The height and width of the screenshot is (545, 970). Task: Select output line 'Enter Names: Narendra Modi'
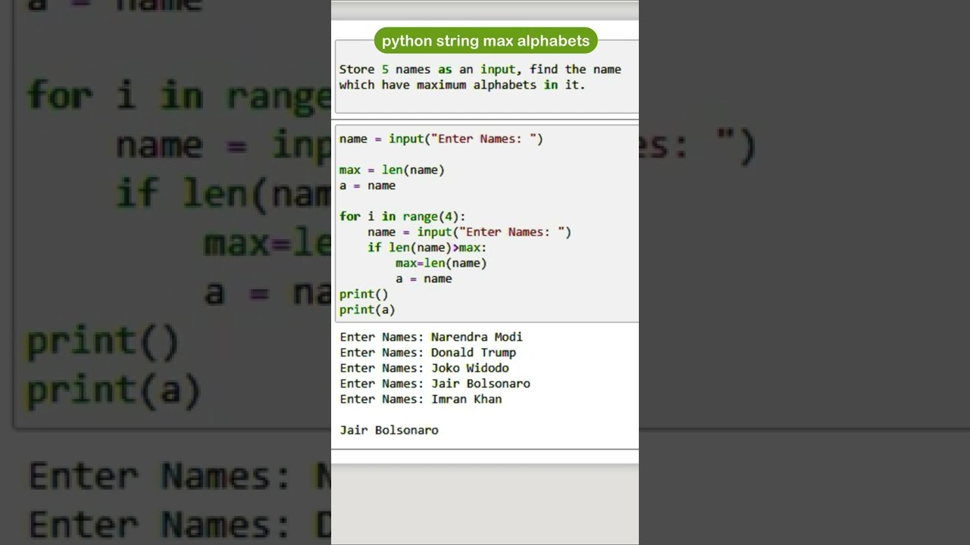pos(431,337)
